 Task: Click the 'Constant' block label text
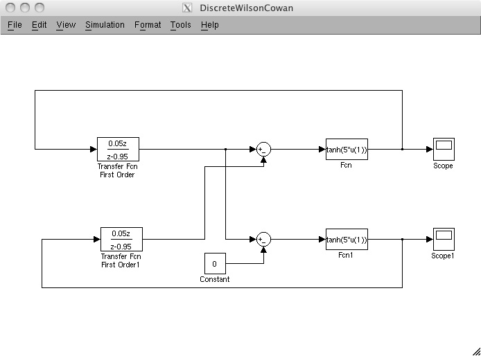pos(215,280)
